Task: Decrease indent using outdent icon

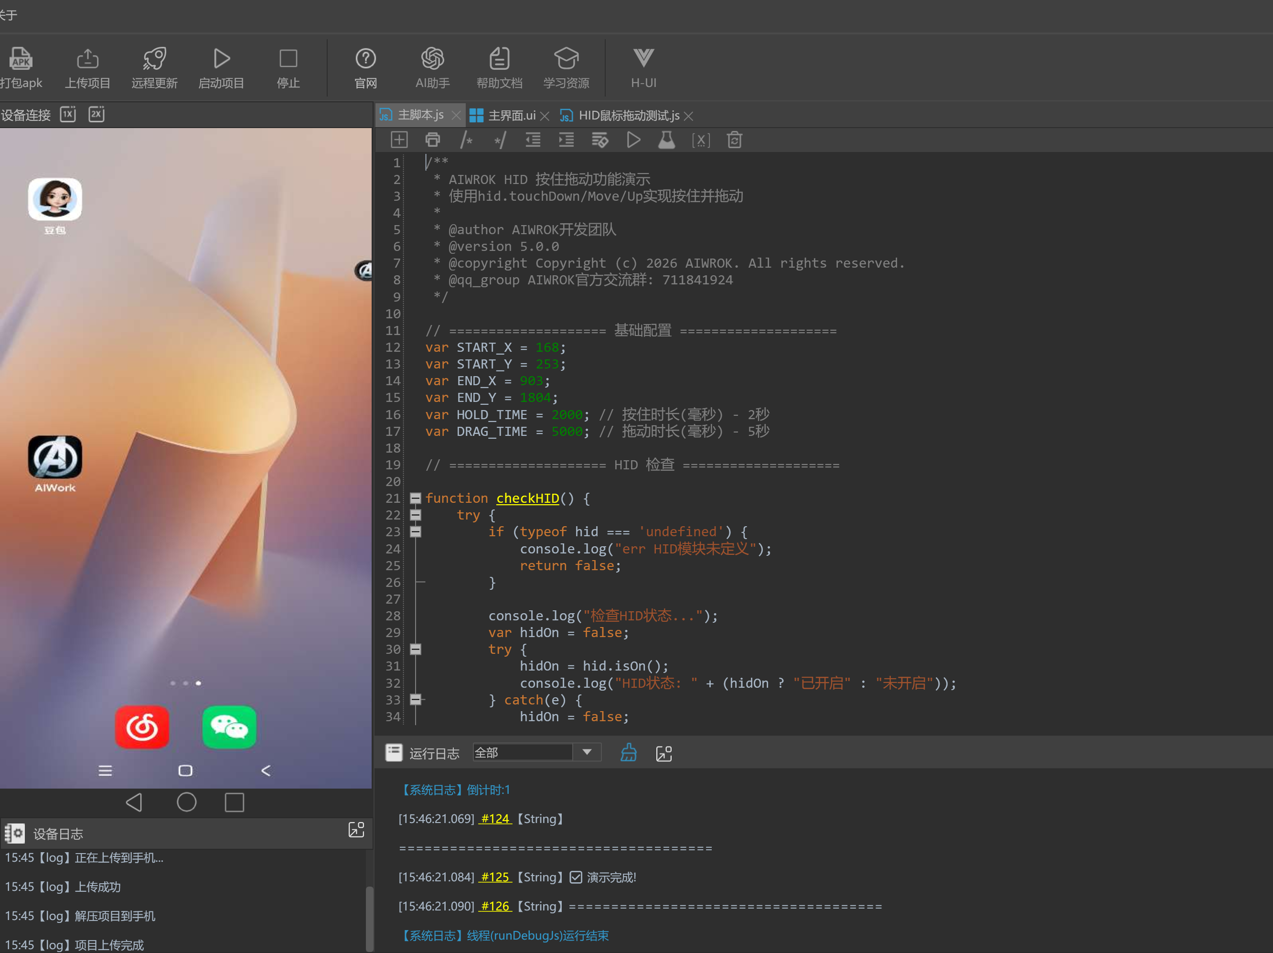Action: click(533, 140)
